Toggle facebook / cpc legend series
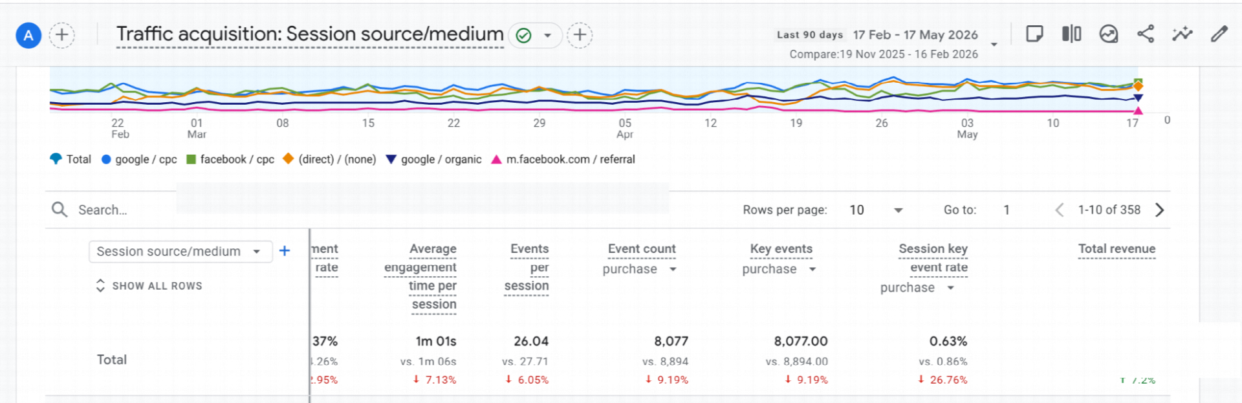This screenshot has height=403, width=1242. click(230, 159)
